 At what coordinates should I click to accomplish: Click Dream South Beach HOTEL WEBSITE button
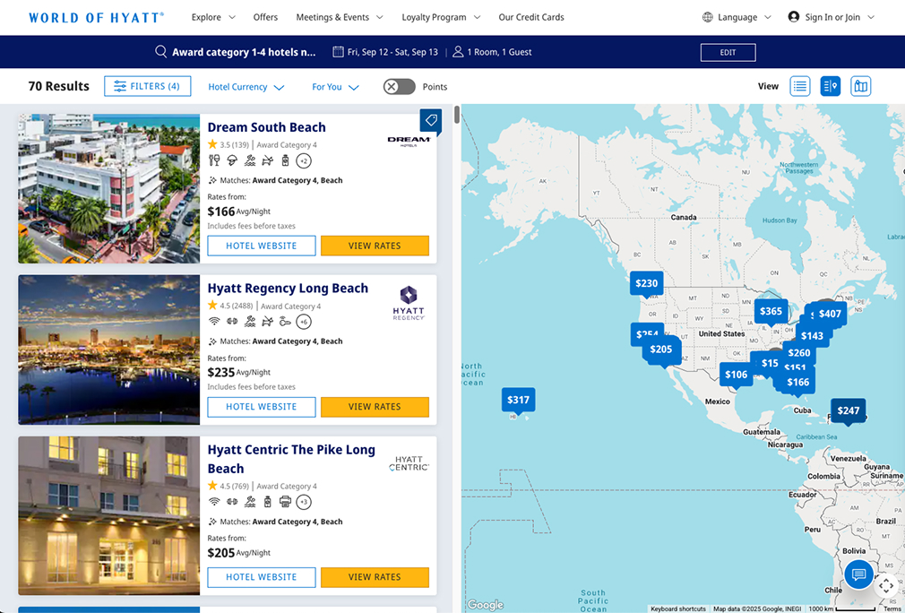coord(262,246)
